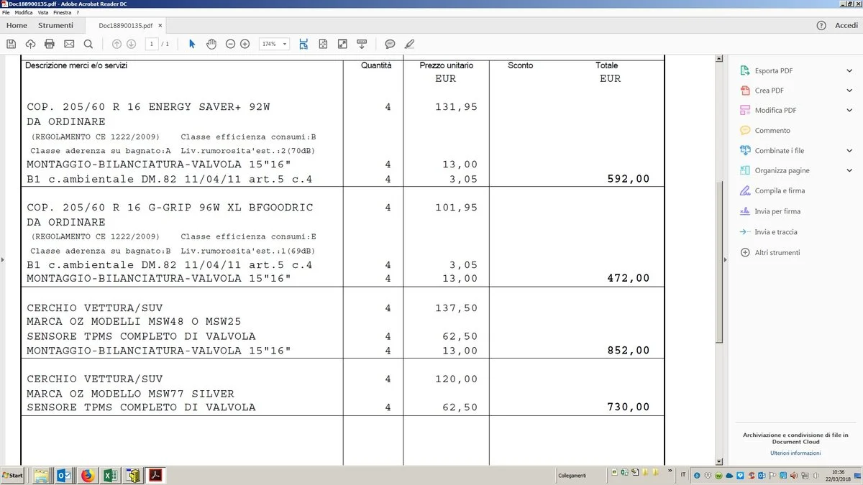Zoom in with the plus button
Image resolution: width=863 pixels, height=485 pixels.
tap(245, 44)
